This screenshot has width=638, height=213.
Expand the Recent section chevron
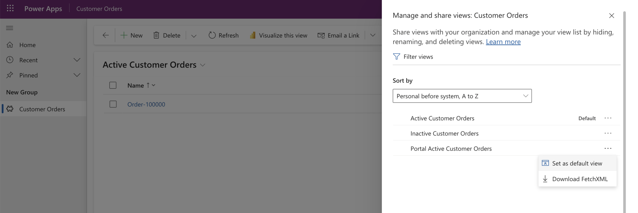[77, 60]
